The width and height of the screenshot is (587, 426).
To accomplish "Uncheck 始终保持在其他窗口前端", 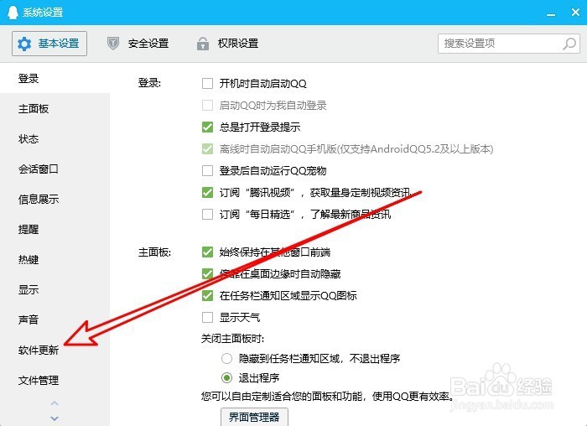I will tap(207, 252).
